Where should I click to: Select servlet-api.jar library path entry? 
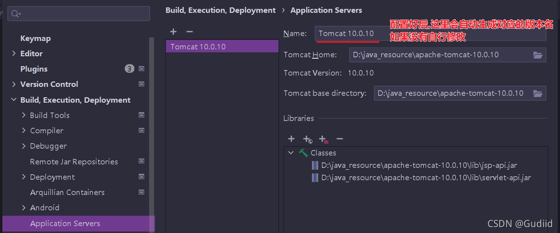[426, 177]
